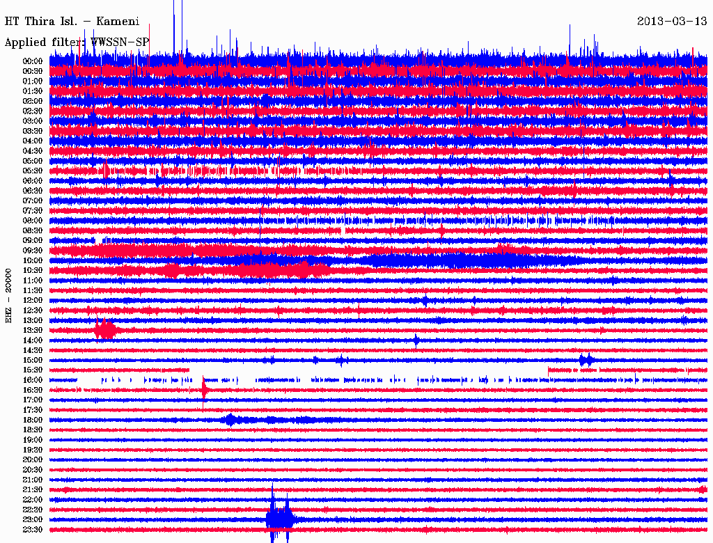
Task: Click the 13:00 time label
Action: [33, 320]
